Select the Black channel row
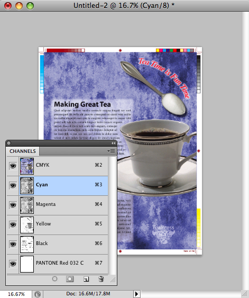The width and height of the screenshot is (249, 298). [63, 245]
